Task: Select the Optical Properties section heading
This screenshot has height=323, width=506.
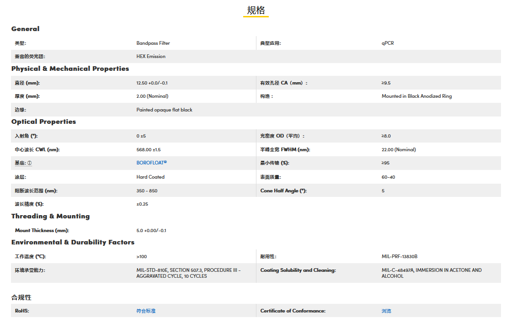Action: coord(43,122)
